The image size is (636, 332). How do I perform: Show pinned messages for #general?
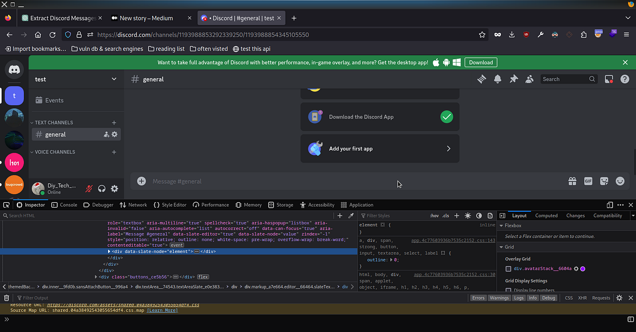[x=513, y=78]
